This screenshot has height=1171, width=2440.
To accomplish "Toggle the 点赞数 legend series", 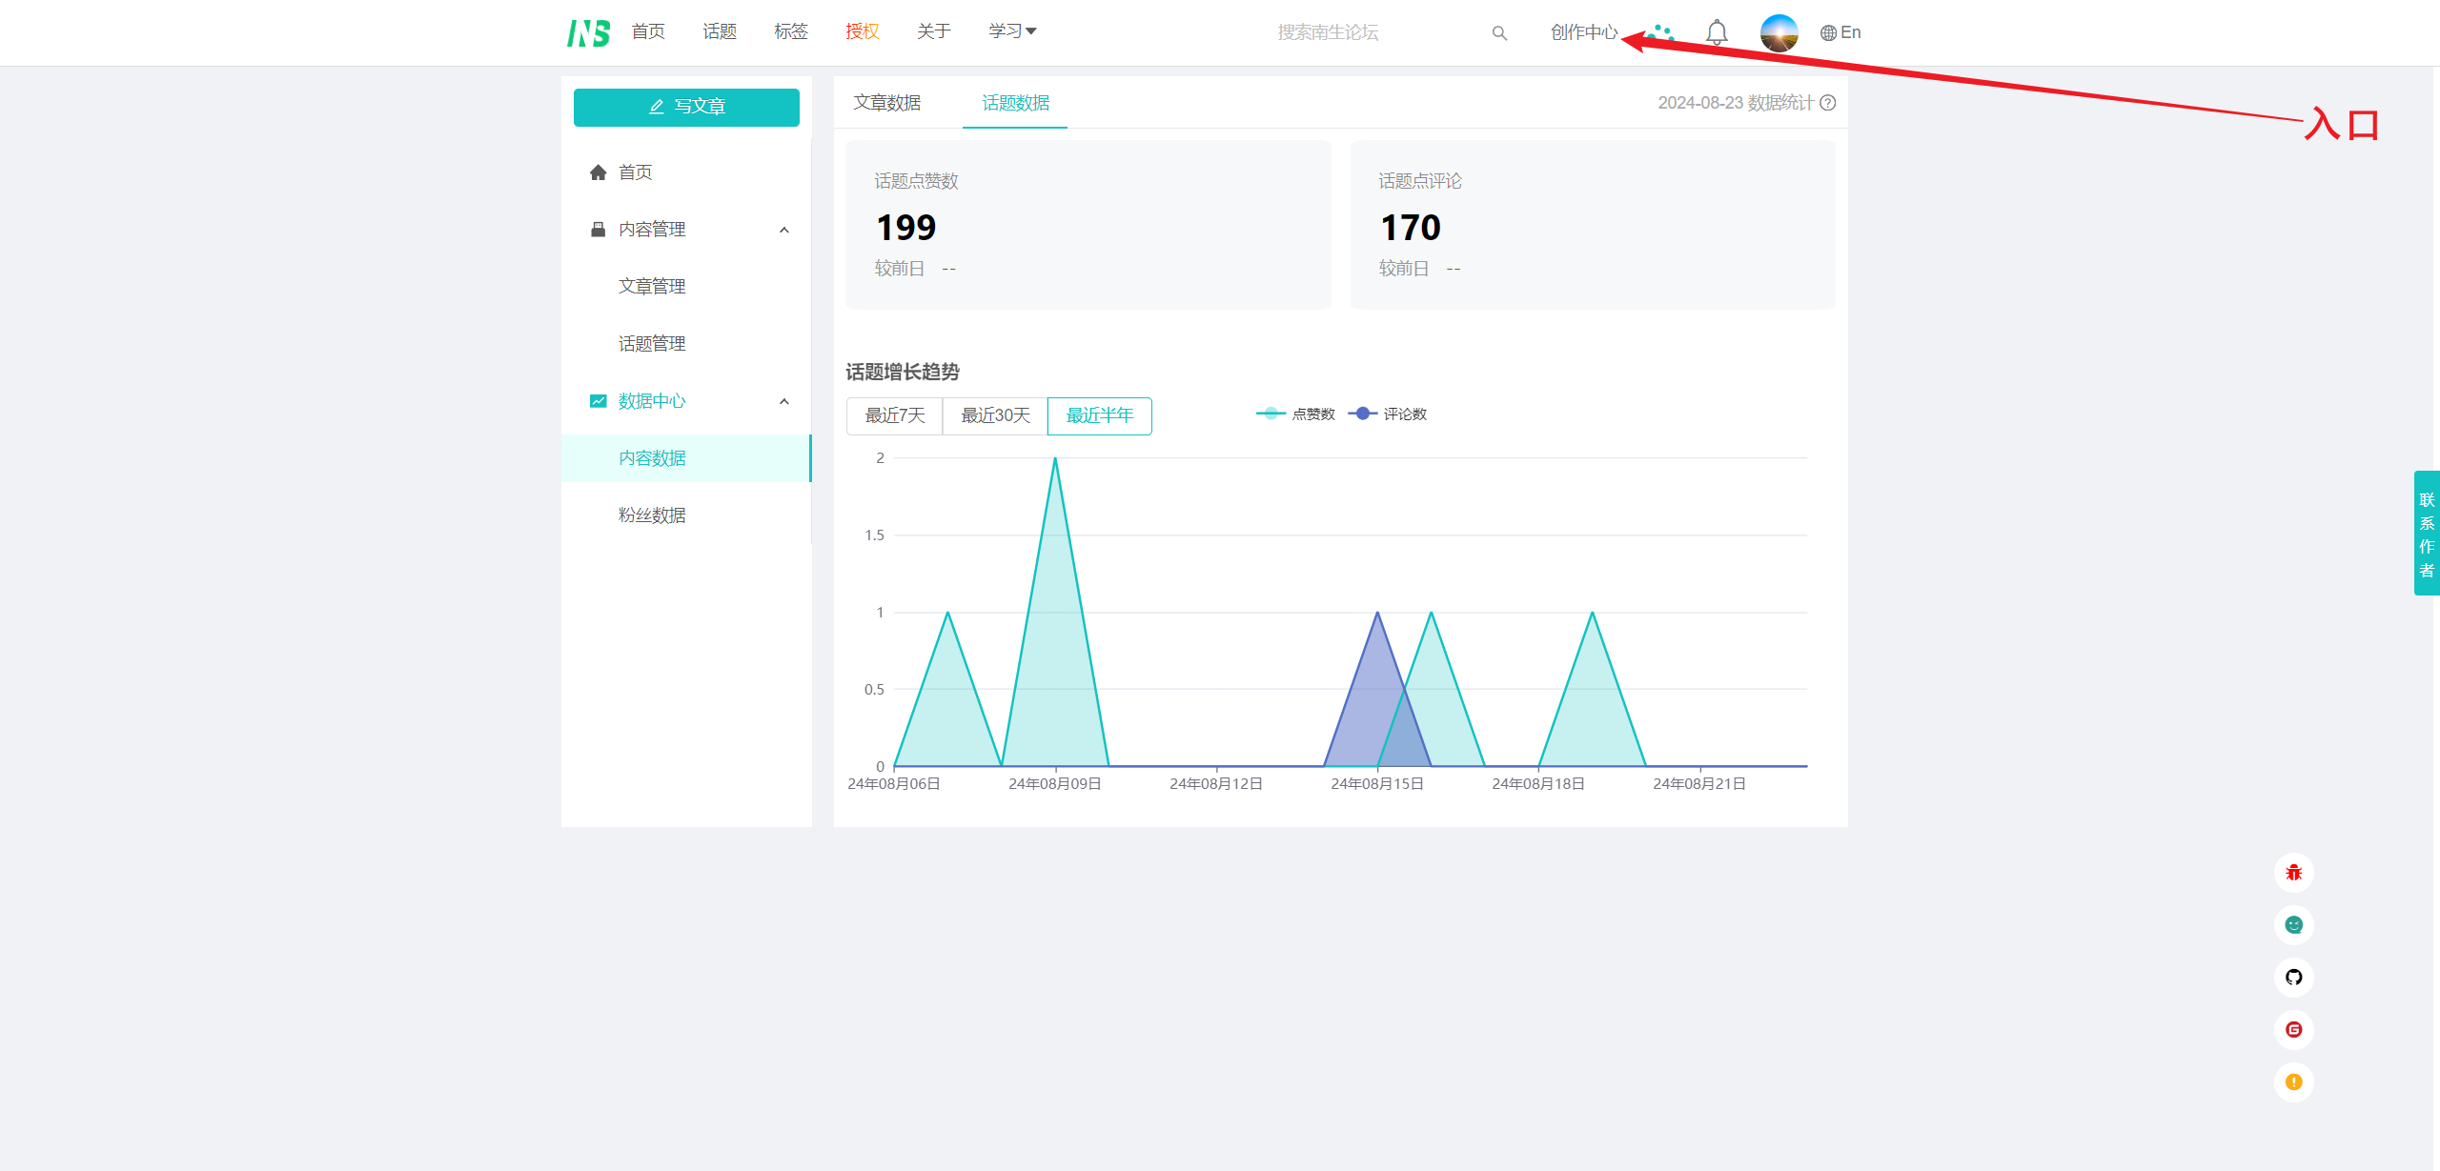I will tap(1295, 414).
